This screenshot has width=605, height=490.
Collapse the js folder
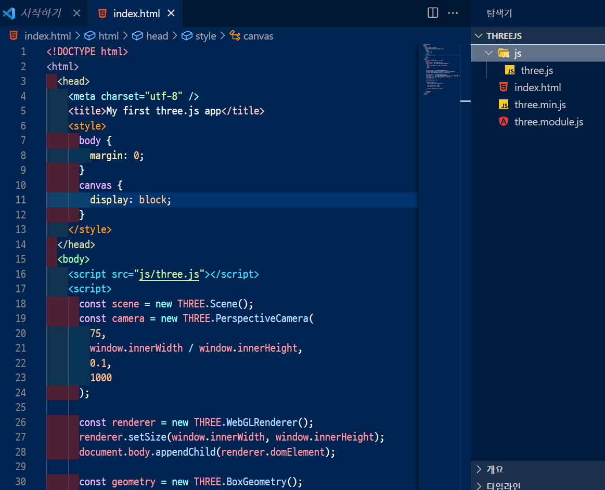click(x=488, y=53)
